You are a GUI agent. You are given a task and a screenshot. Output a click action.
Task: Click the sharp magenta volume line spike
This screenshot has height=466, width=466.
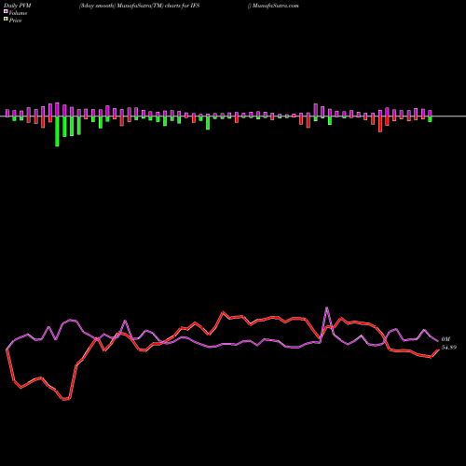(326, 308)
